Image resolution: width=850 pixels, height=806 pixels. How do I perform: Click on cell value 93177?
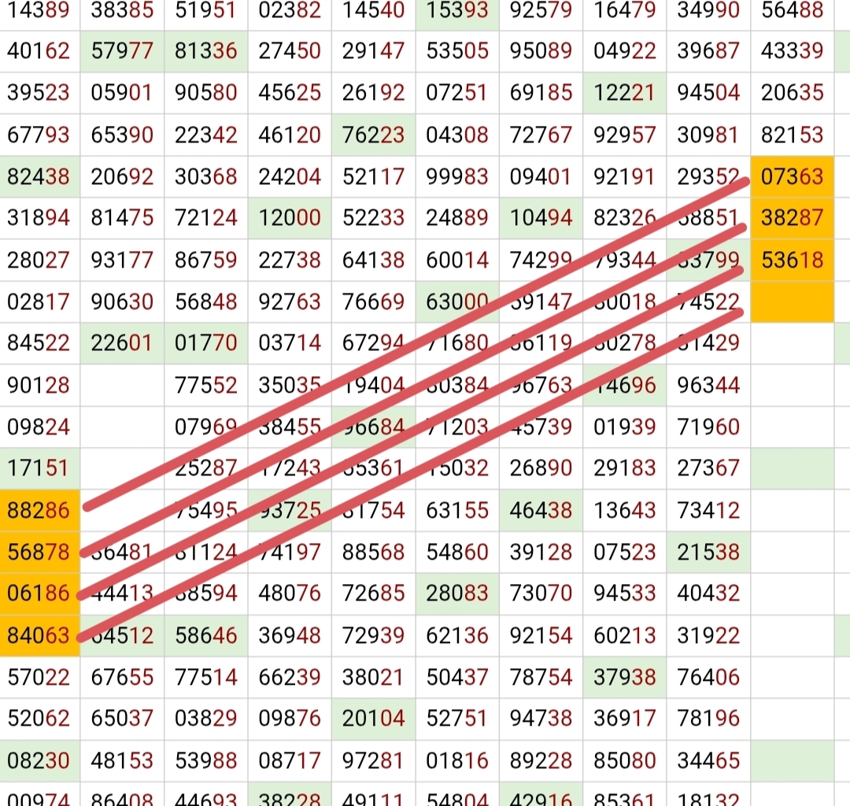[122, 261]
